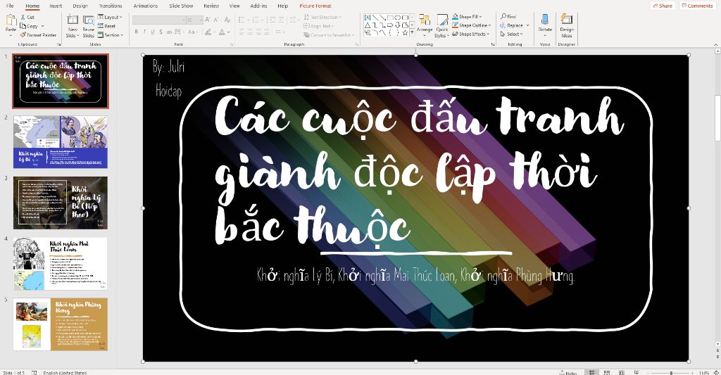Open the Comments button
The image size is (721, 375).
697,6
